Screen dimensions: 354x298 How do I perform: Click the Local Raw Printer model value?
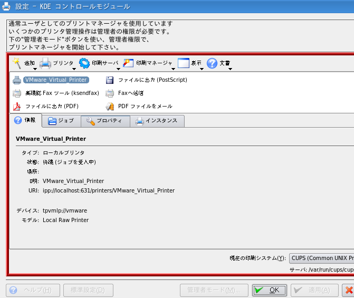click(66, 220)
